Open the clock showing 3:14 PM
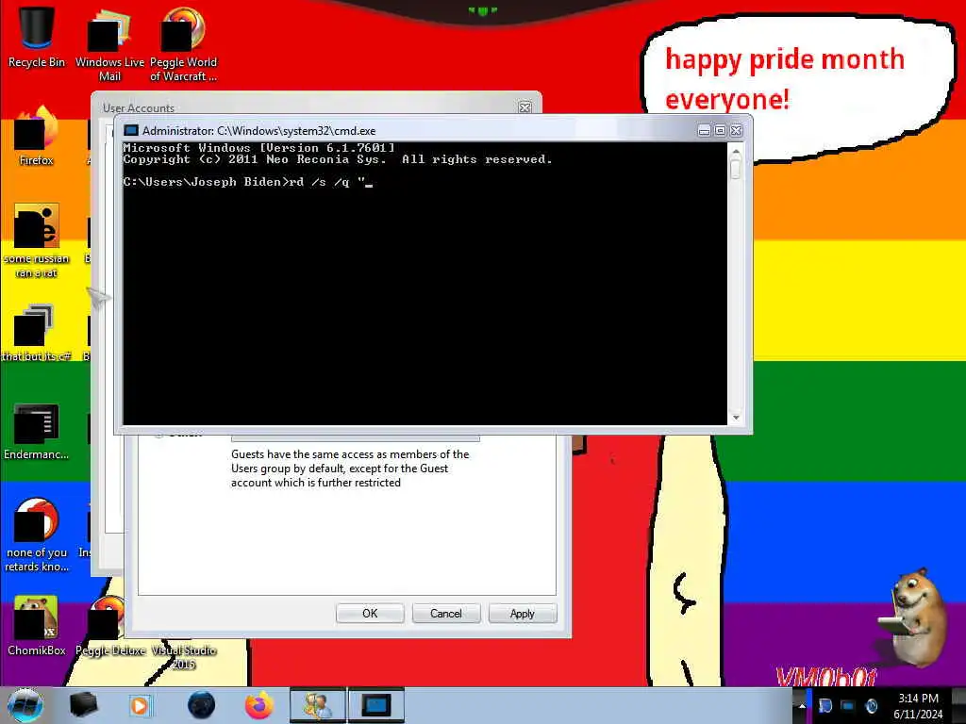966x724 pixels. (x=918, y=705)
